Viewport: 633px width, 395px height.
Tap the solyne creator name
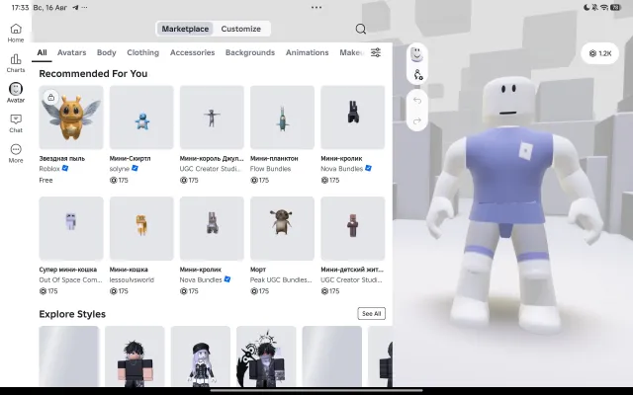pos(120,169)
